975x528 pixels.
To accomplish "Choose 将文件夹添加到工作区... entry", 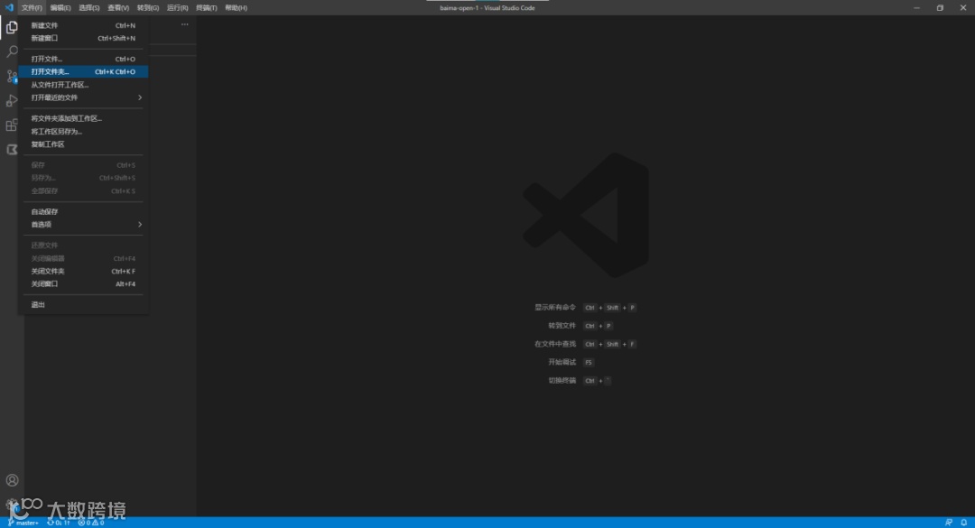I will (83, 118).
